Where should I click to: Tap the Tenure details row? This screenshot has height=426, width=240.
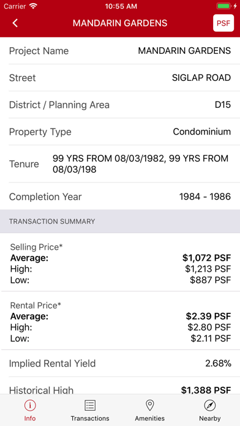coord(120,164)
